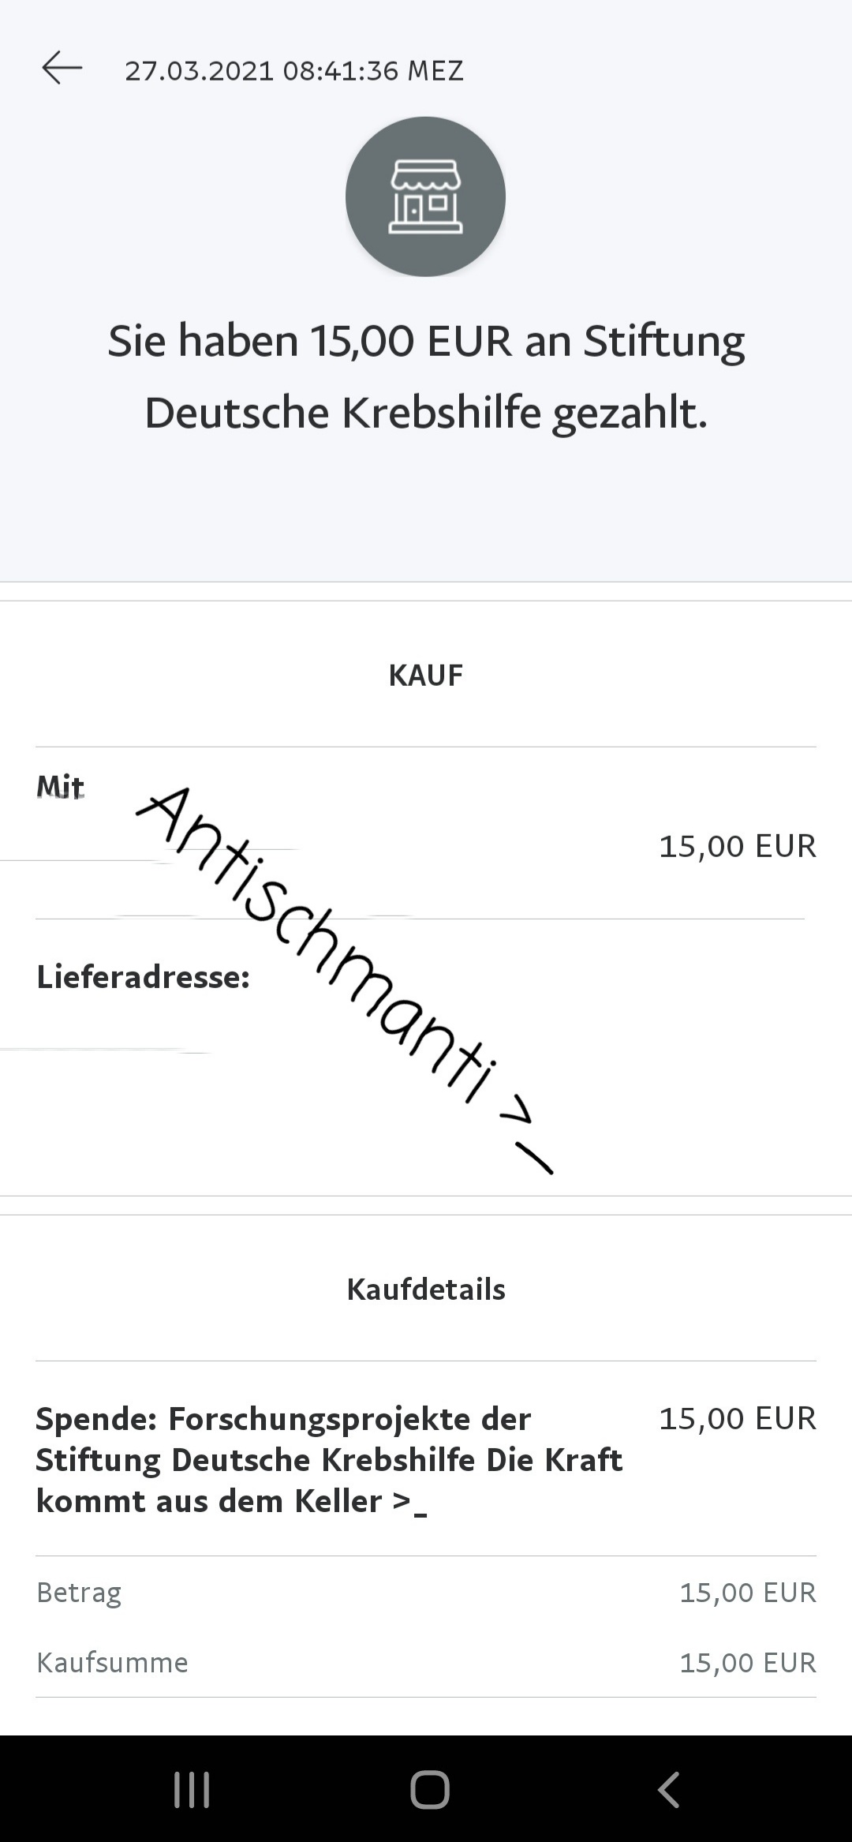Tap the Kaufsumme label
The height and width of the screenshot is (1842, 852).
(x=112, y=1663)
